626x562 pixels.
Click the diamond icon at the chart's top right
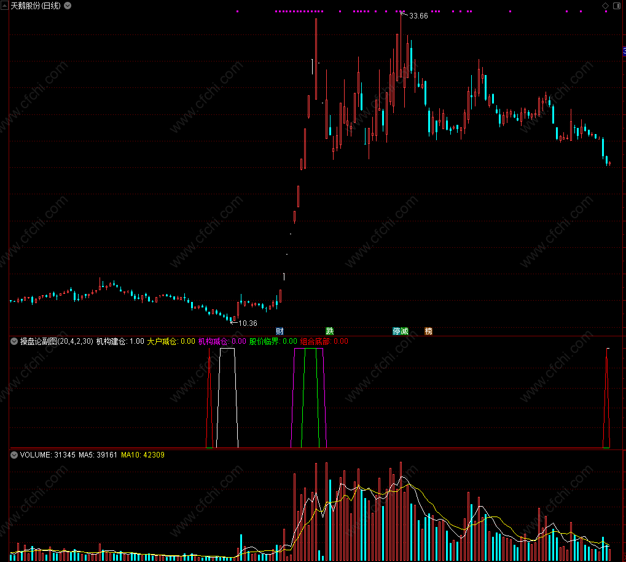pyautogui.click(x=605, y=6)
